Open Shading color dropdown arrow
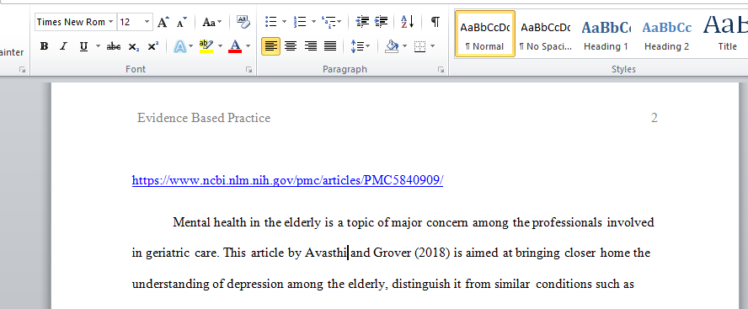The width and height of the screenshot is (748, 309). 404,46
